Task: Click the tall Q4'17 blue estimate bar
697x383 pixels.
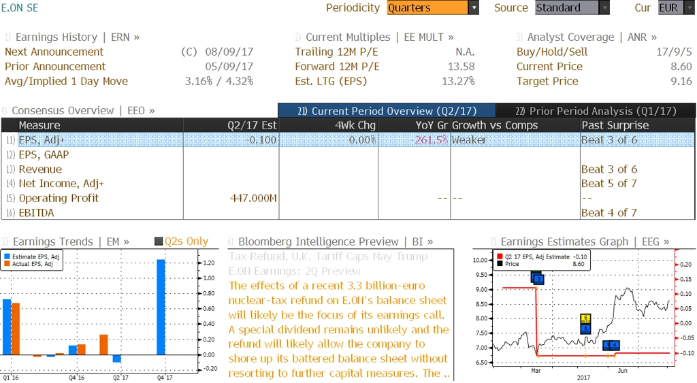Action: [x=161, y=307]
